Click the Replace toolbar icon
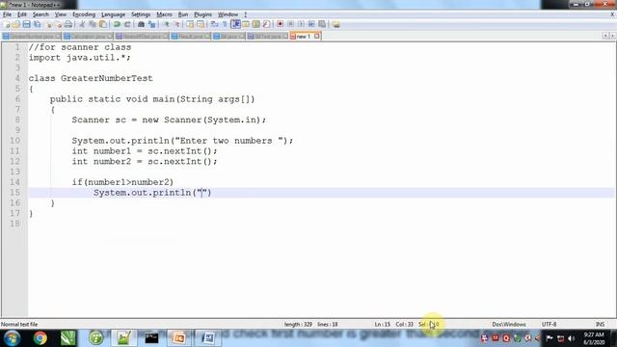 [152, 24]
